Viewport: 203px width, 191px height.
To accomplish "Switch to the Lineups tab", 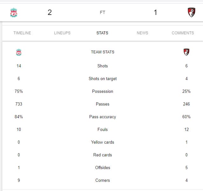I will click(62, 33).
